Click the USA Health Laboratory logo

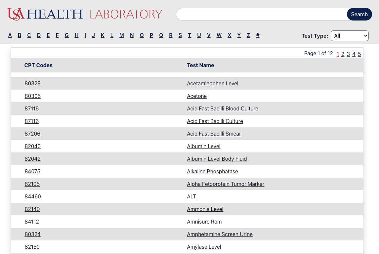coord(85,14)
